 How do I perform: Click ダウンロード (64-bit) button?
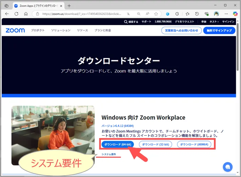click(118, 144)
